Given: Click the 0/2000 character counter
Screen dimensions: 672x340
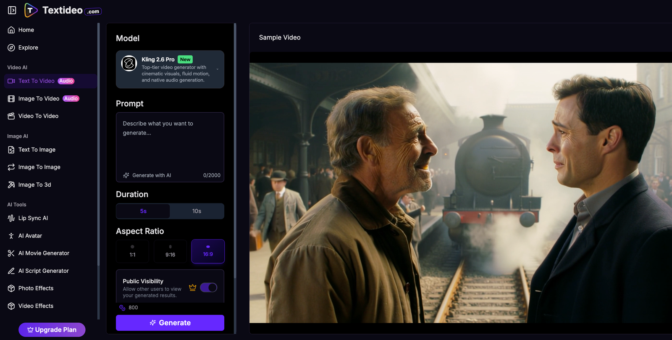Looking at the screenshot, I should (212, 175).
